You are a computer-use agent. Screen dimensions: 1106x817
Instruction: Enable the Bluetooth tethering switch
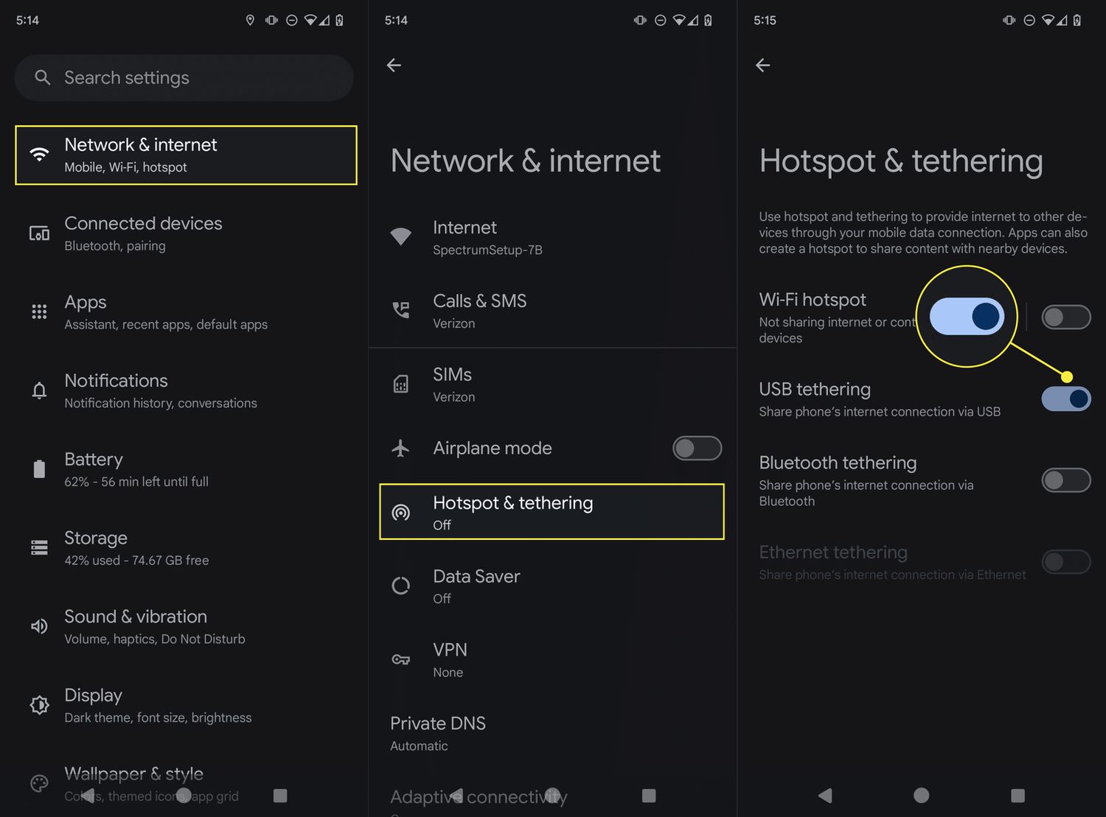[x=1066, y=480]
